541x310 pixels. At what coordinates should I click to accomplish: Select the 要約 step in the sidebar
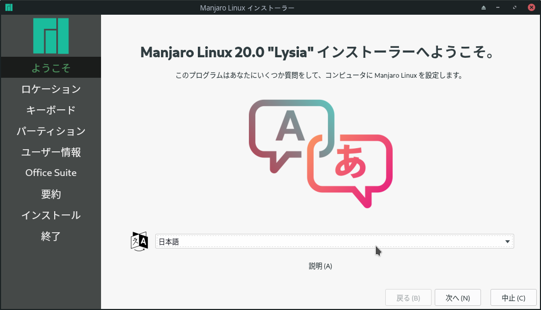[x=51, y=194]
